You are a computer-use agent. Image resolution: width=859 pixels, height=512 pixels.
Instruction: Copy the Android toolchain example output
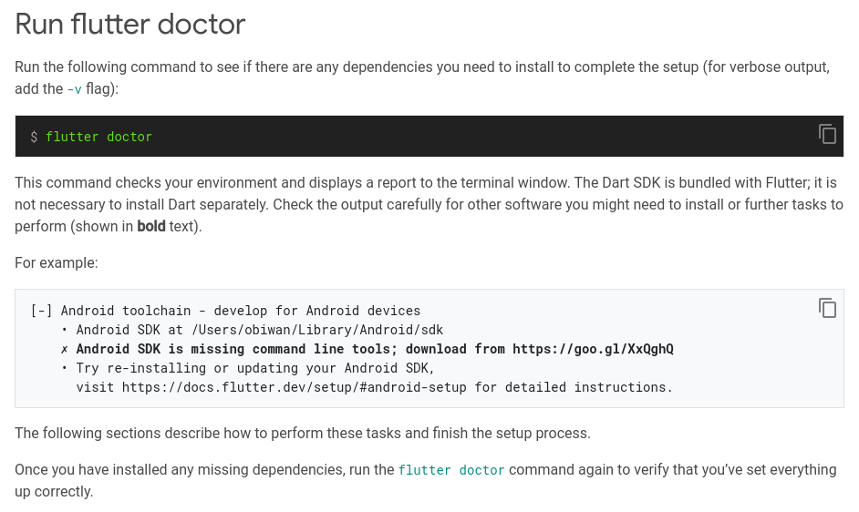point(827,308)
